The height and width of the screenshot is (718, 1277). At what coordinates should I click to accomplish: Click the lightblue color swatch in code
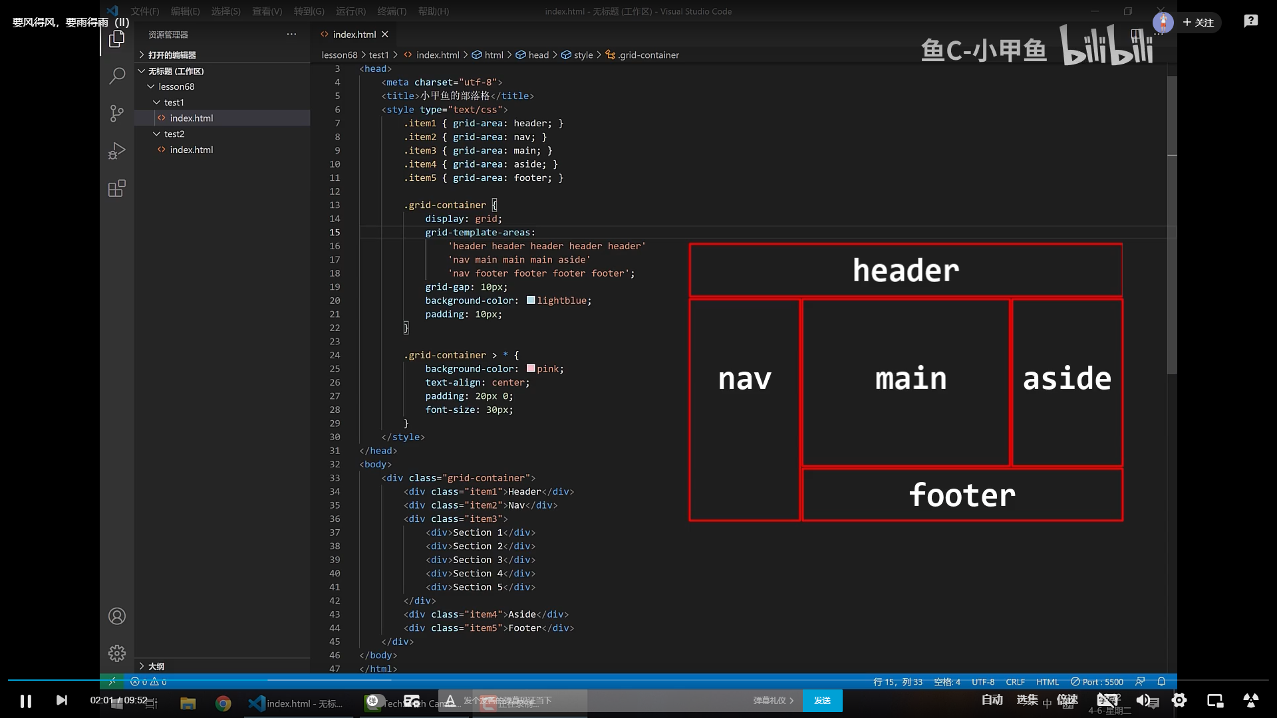pyautogui.click(x=531, y=300)
